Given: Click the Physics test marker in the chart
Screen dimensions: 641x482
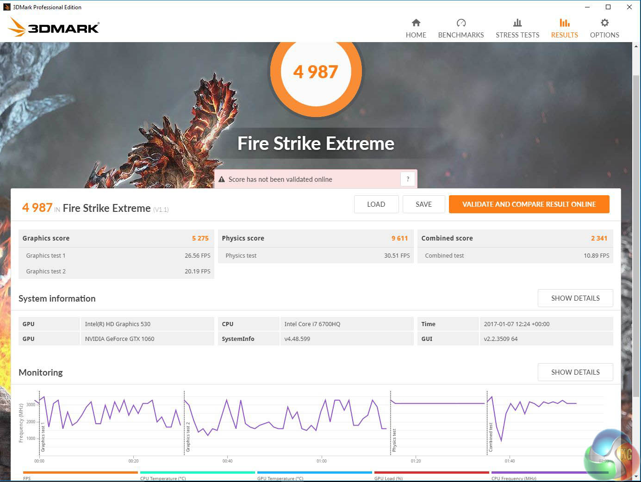Looking at the screenshot, I should [x=394, y=440].
